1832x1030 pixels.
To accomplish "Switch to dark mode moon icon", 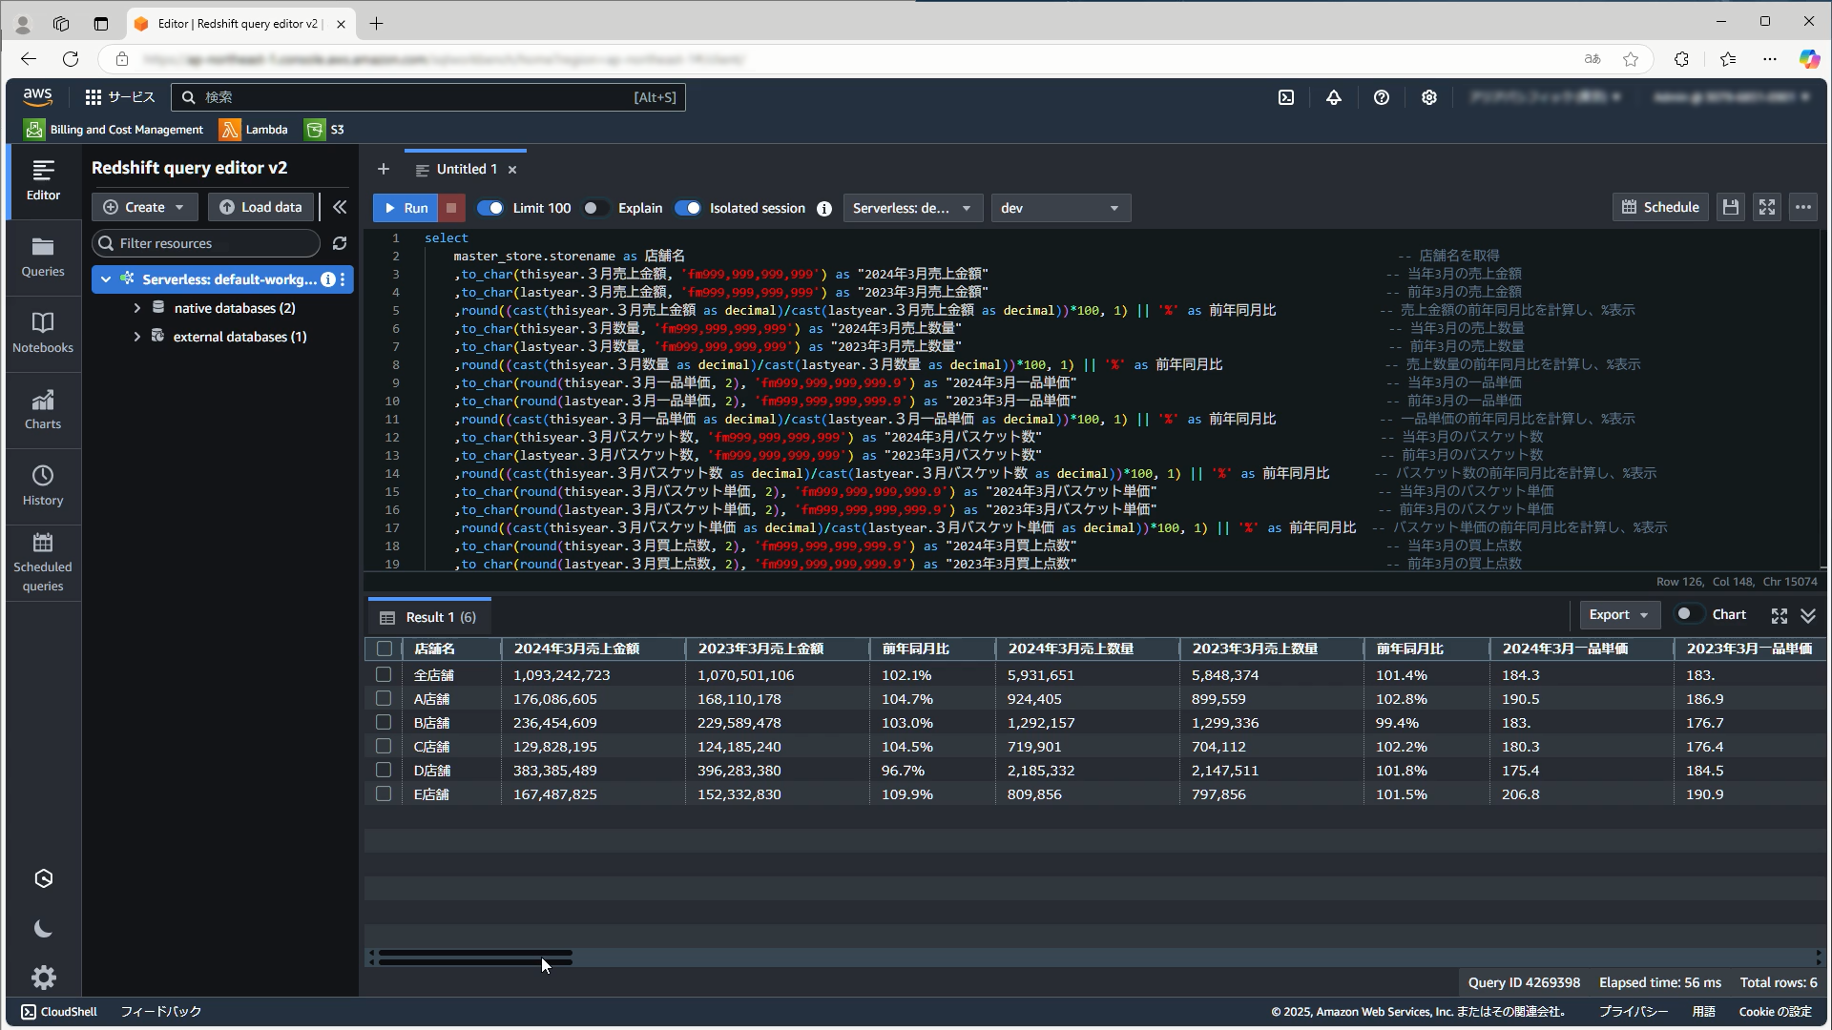I will [43, 929].
